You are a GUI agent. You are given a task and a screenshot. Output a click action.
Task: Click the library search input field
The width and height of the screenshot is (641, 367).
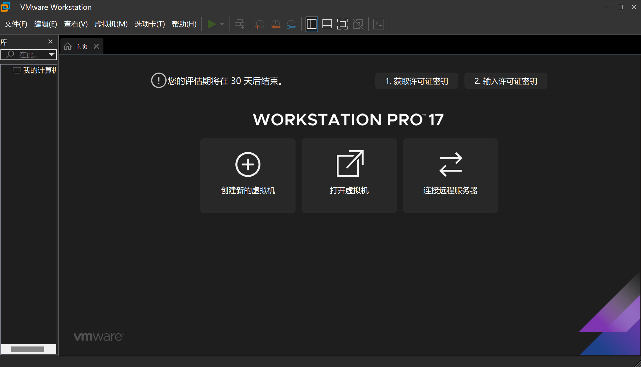click(x=28, y=55)
